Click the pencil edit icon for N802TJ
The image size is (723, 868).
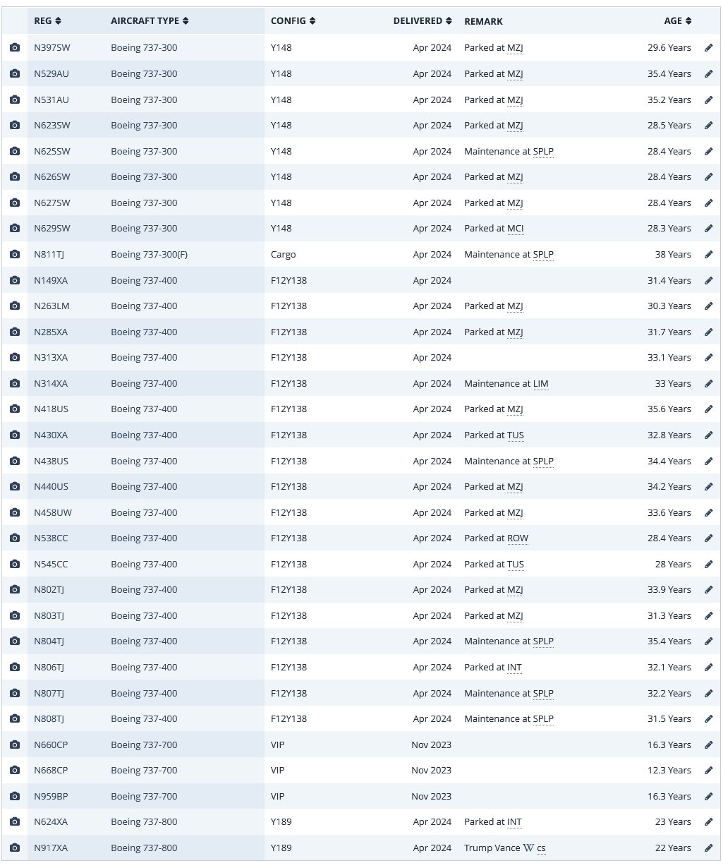[709, 589]
